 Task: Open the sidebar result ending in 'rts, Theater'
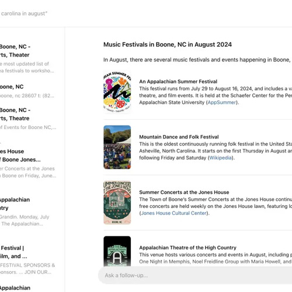27,58
